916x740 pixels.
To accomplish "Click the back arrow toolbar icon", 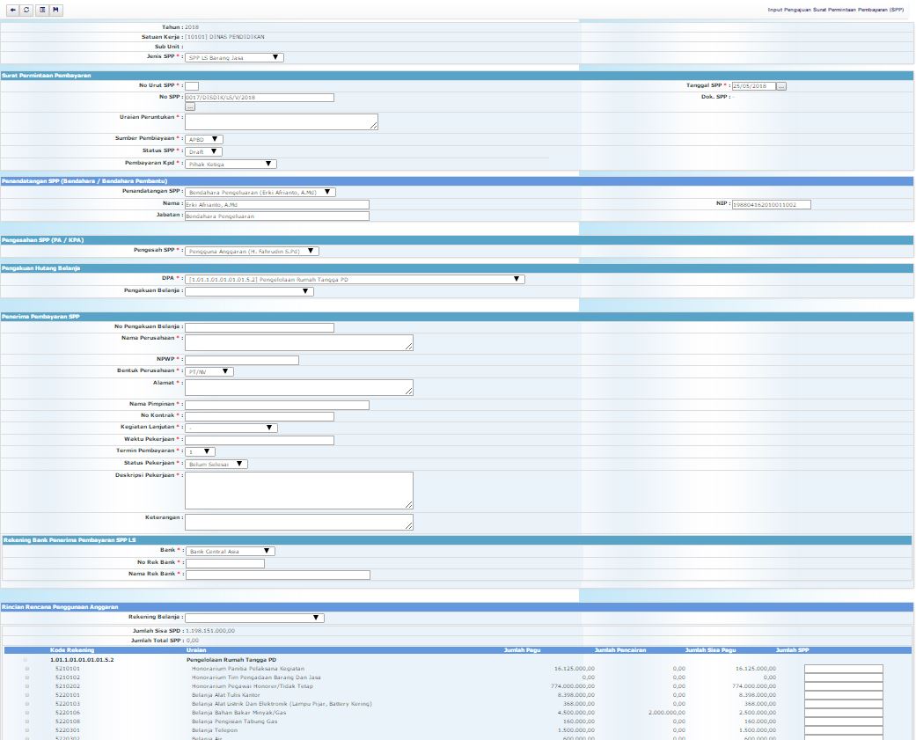I will point(12,10).
